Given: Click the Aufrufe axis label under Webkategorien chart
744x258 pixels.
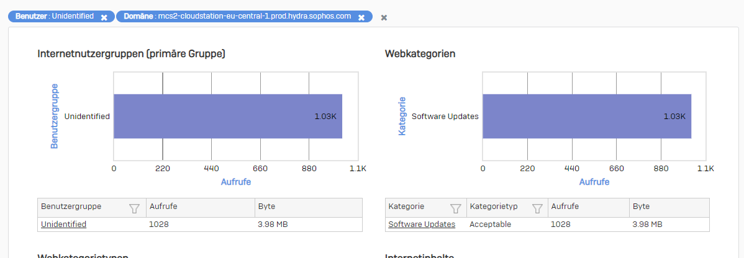Looking at the screenshot, I should tap(594, 182).
